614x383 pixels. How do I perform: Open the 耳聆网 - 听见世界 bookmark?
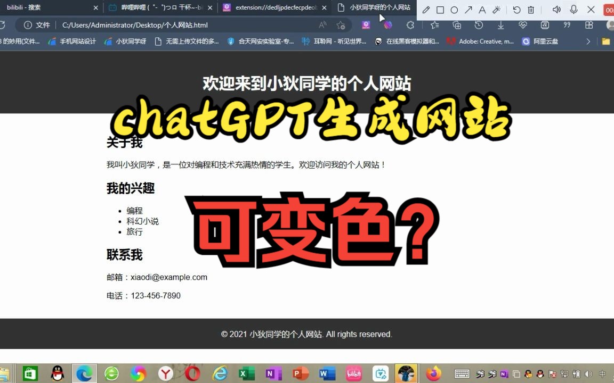point(334,41)
